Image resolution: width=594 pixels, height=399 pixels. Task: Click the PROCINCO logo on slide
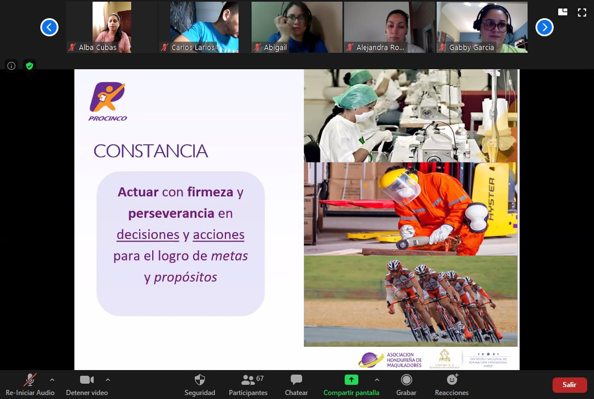coord(107,102)
